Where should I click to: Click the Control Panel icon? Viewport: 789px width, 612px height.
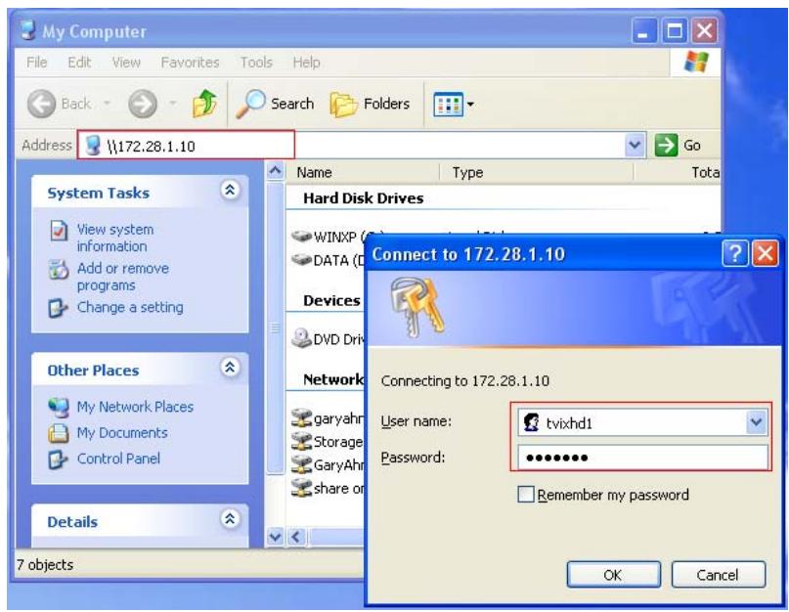58,459
